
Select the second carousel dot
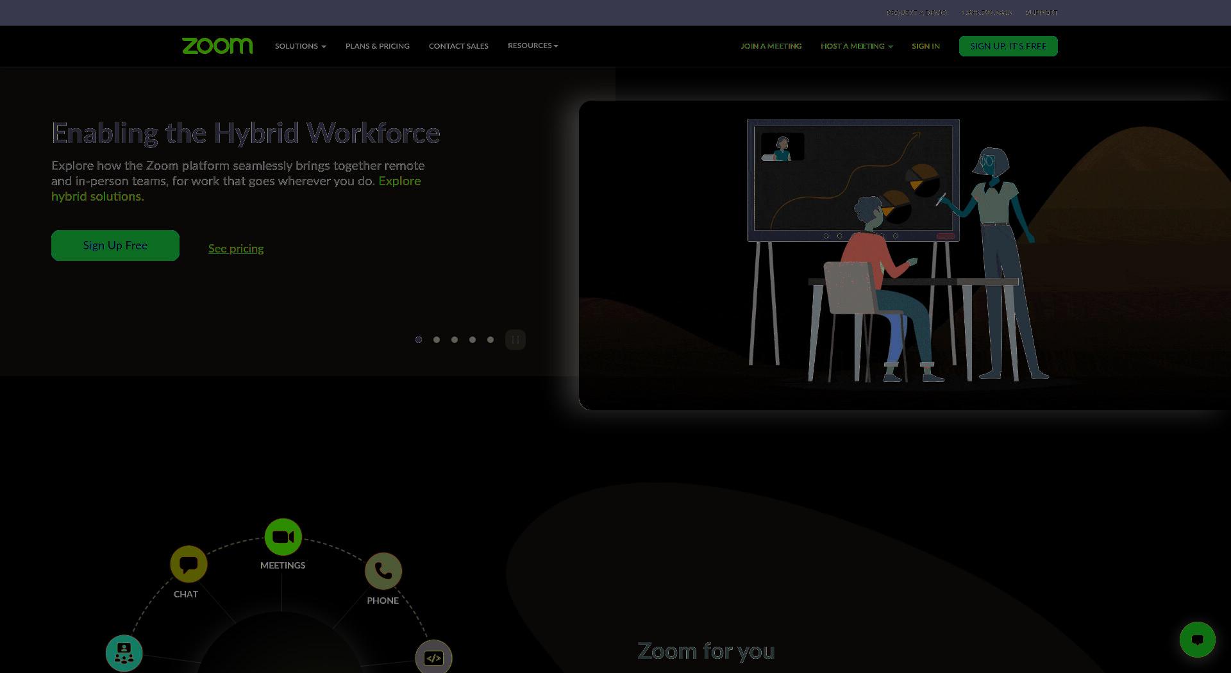pyautogui.click(x=437, y=340)
